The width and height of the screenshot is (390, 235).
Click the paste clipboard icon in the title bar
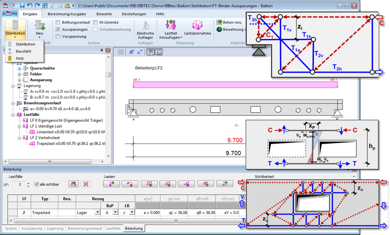67,6
